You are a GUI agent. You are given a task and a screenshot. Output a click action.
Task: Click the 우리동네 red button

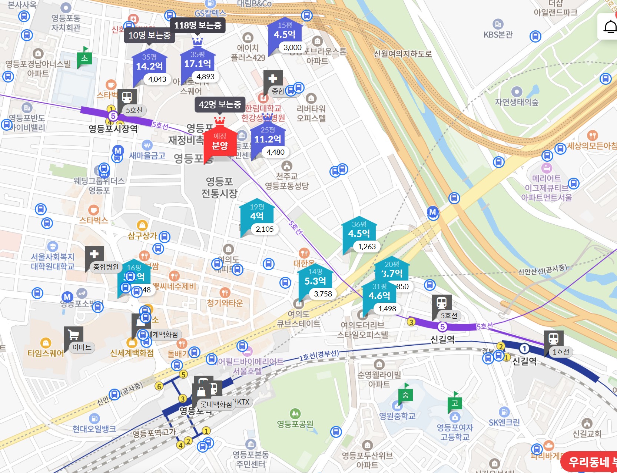(x=589, y=462)
